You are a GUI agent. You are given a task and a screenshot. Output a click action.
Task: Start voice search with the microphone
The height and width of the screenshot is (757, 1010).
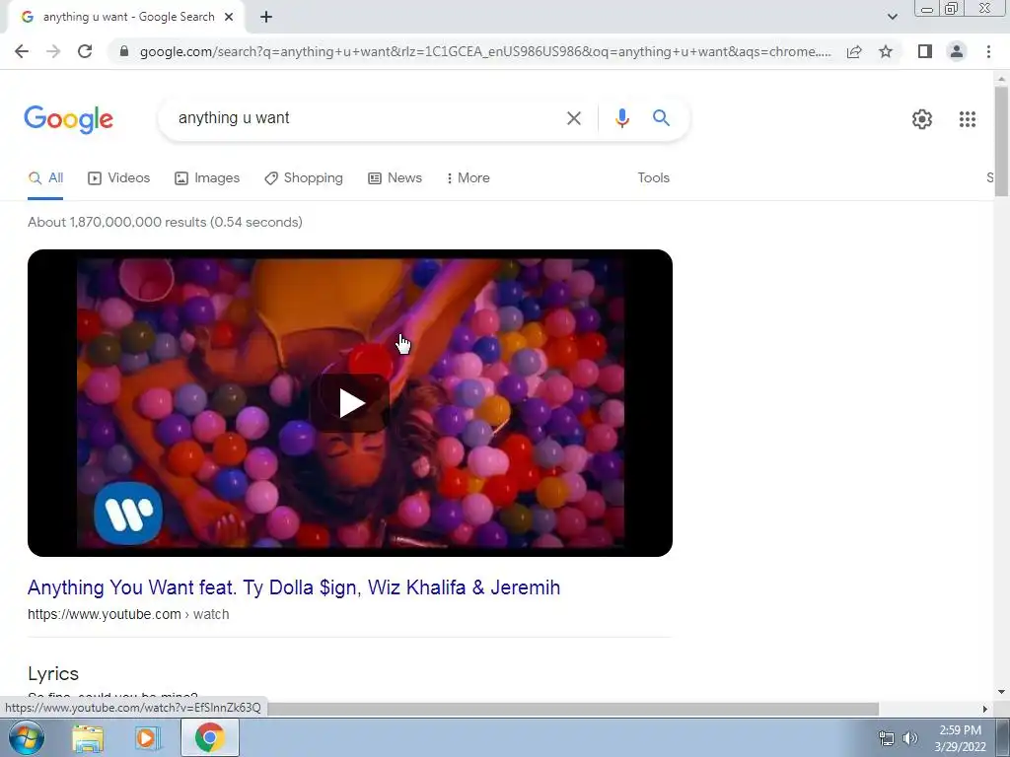tap(621, 118)
